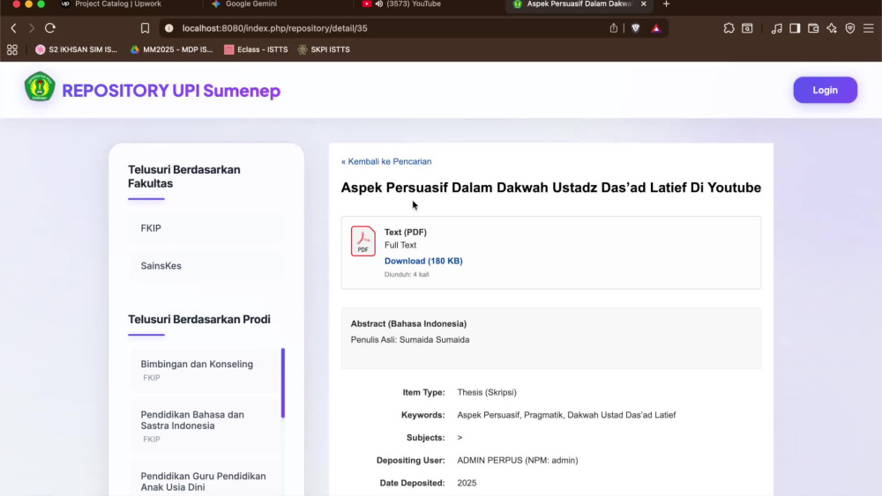Screen dimensions: 882x496
Task: Go back via Kembali ke Pencarian link
Action: [386, 161]
